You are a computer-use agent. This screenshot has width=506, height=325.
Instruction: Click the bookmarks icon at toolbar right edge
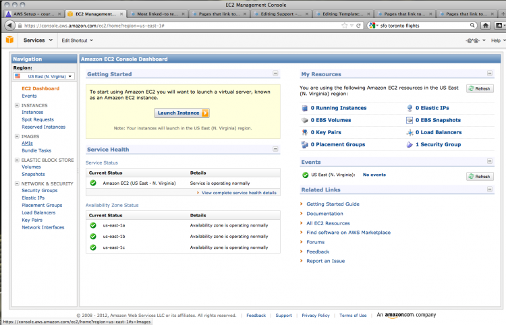pyautogui.click(x=499, y=26)
